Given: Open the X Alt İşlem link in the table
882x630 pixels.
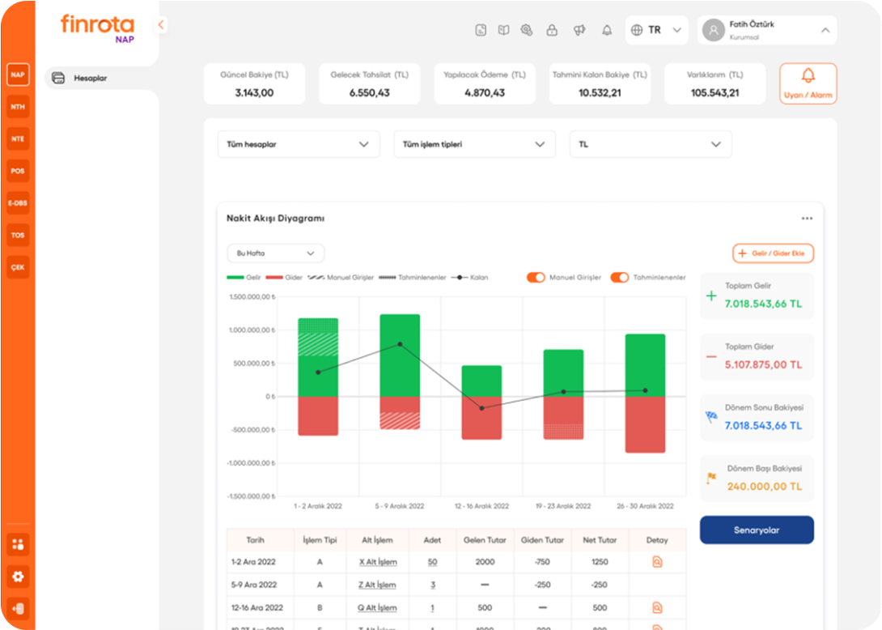Looking at the screenshot, I should pos(377,562).
